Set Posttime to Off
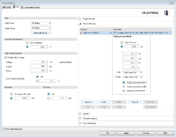Screen dimensions: 176x137 pyautogui.click(x=49, y=94)
